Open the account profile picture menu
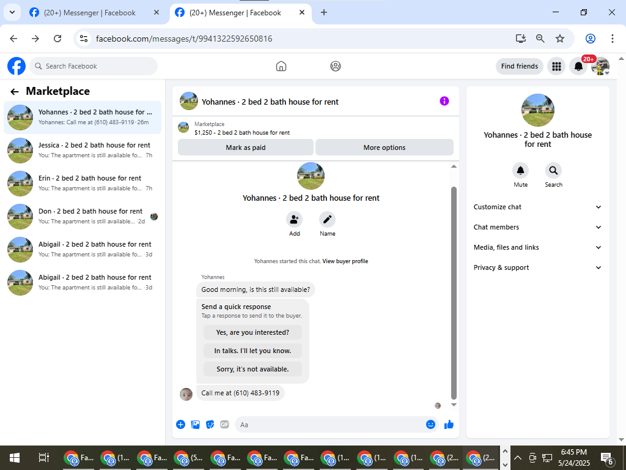The image size is (626, 470). pyautogui.click(x=600, y=66)
